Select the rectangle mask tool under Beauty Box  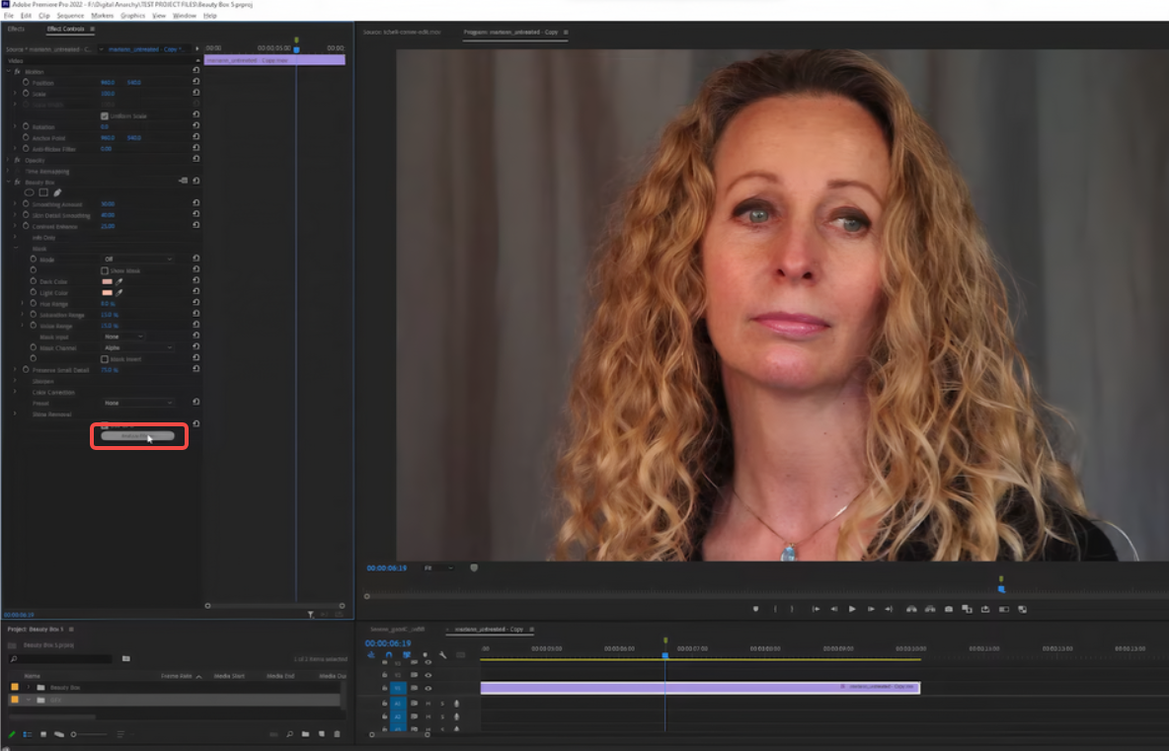pyautogui.click(x=43, y=192)
